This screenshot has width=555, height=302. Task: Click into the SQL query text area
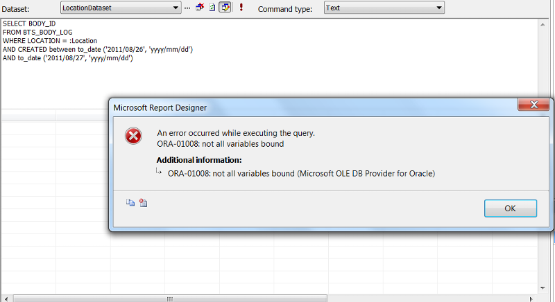[x=269, y=64]
